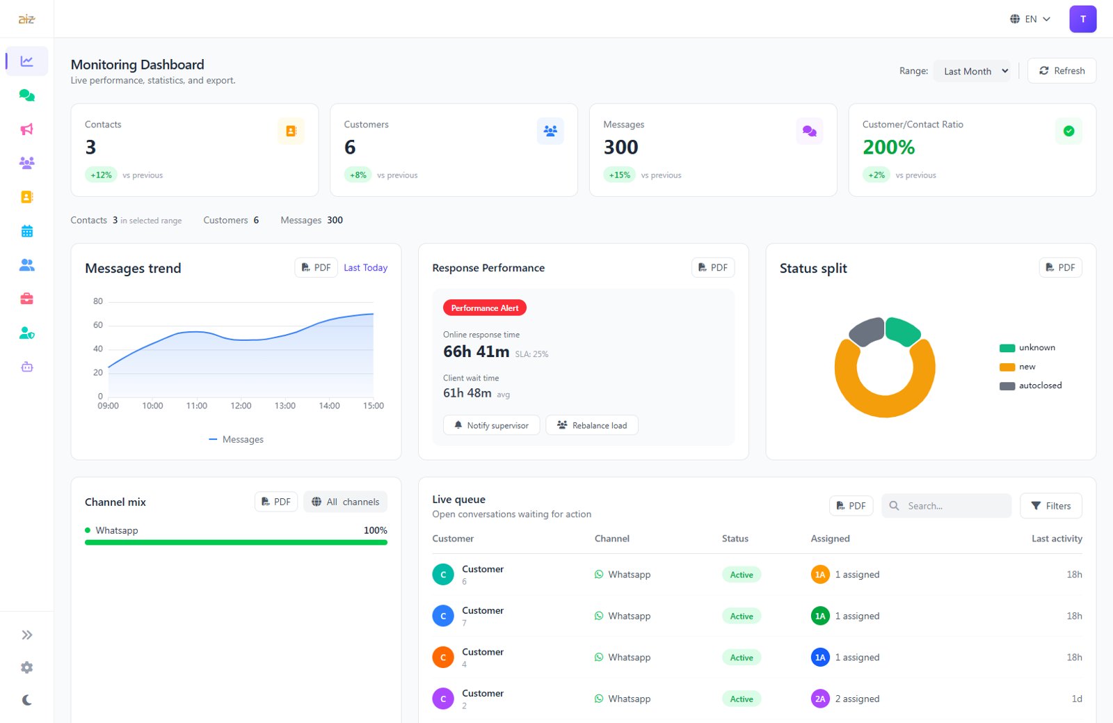Open Customer 4 row avatar
Image resolution: width=1113 pixels, height=723 pixels.
click(443, 658)
